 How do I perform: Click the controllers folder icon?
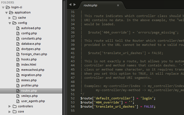point(15,106)
